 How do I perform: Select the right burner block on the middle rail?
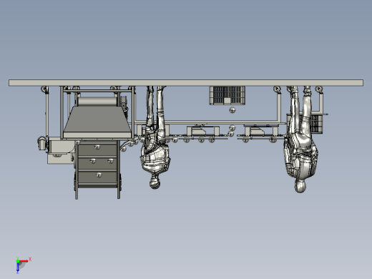(261, 131)
